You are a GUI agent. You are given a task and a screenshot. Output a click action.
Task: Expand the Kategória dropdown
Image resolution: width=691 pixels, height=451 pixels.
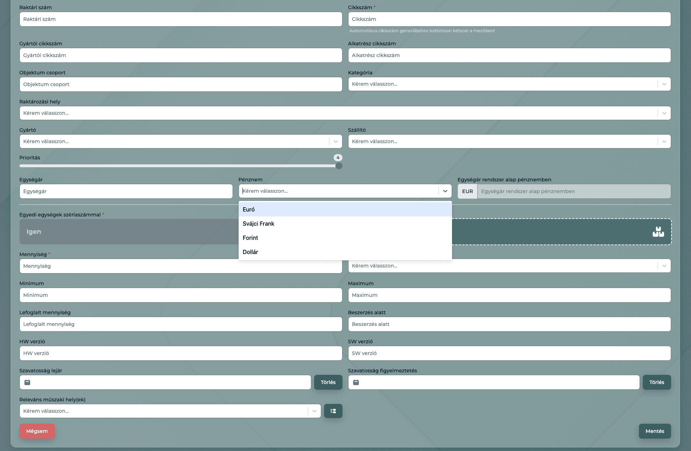tap(664, 84)
